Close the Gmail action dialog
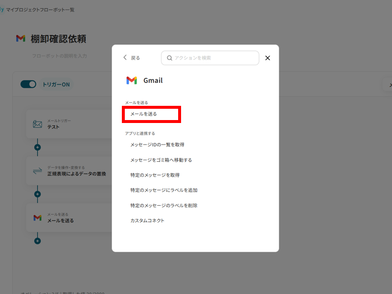Viewport: 392px width, 294px height. pos(268,58)
